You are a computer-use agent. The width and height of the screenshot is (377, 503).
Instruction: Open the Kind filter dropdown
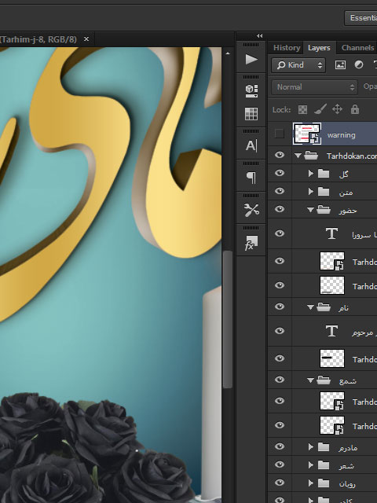coord(298,65)
